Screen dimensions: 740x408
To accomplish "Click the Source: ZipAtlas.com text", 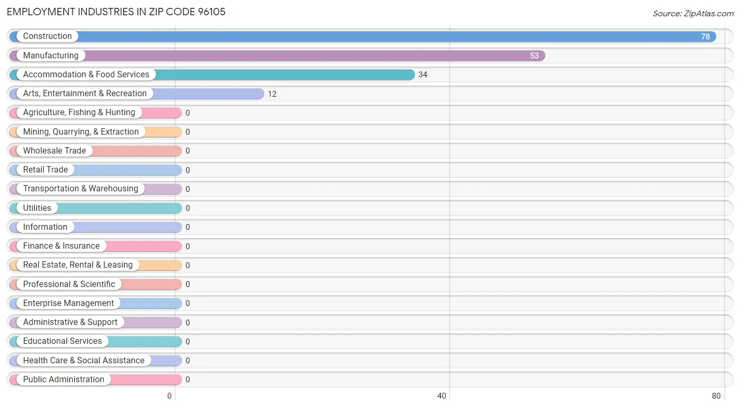I will tap(693, 14).
